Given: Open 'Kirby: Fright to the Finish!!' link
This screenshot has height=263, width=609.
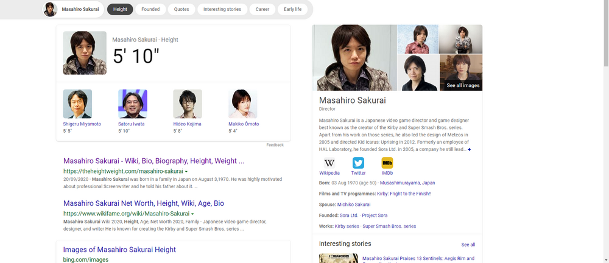Looking at the screenshot, I should coord(404,194).
